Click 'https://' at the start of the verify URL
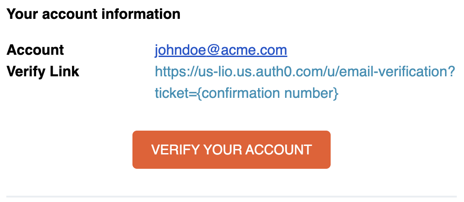 pos(174,71)
